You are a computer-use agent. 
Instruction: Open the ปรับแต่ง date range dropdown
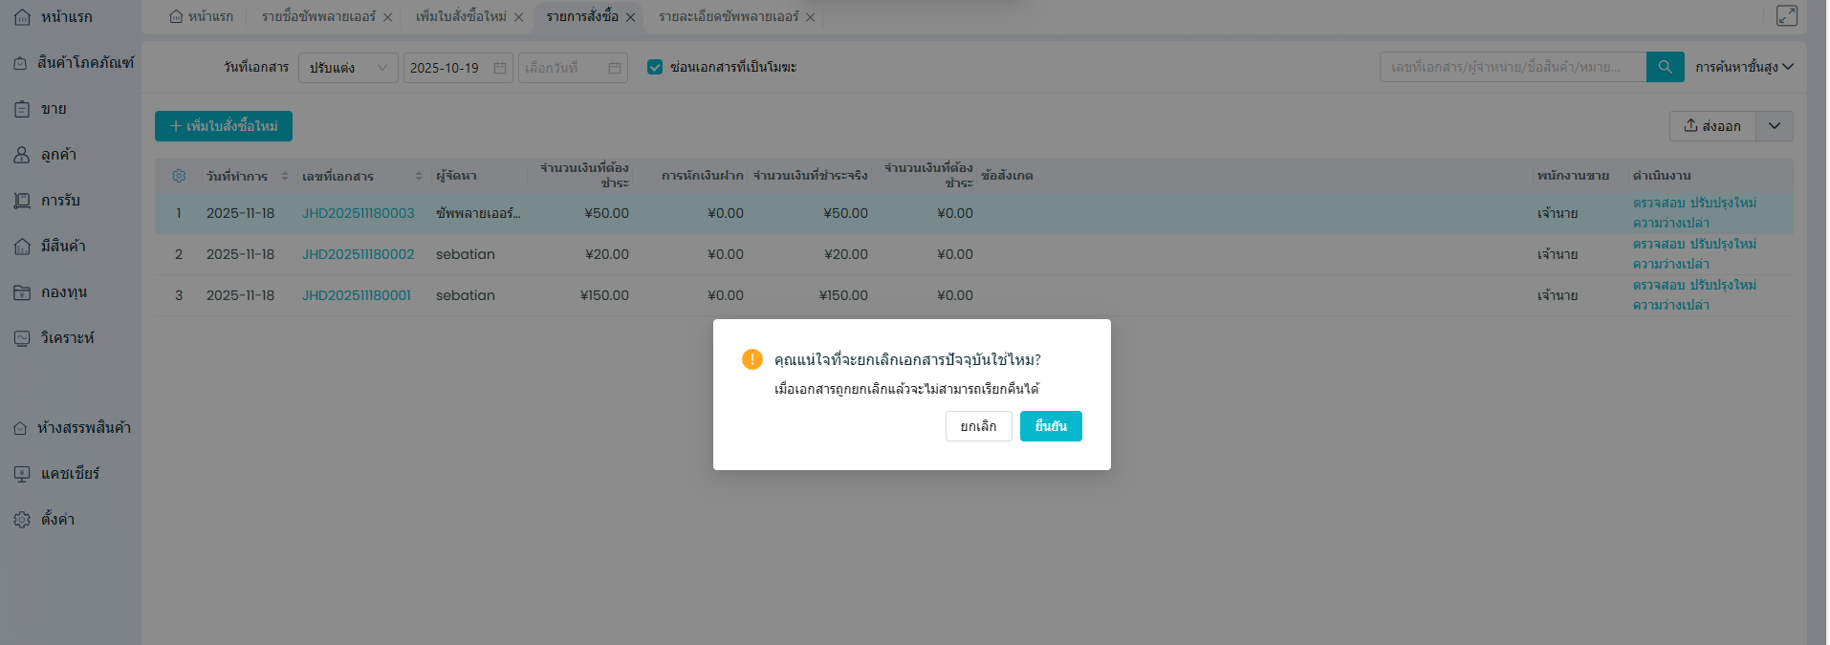click(x=347, y=68)
